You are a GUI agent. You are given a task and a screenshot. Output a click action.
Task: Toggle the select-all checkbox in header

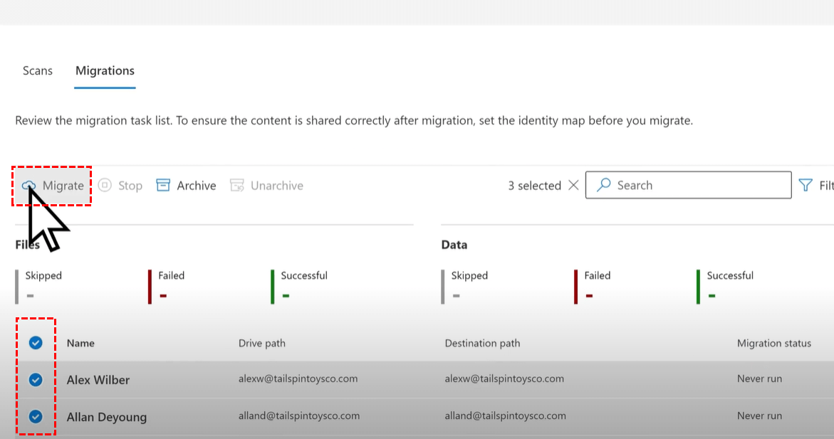tap(36, 343)
